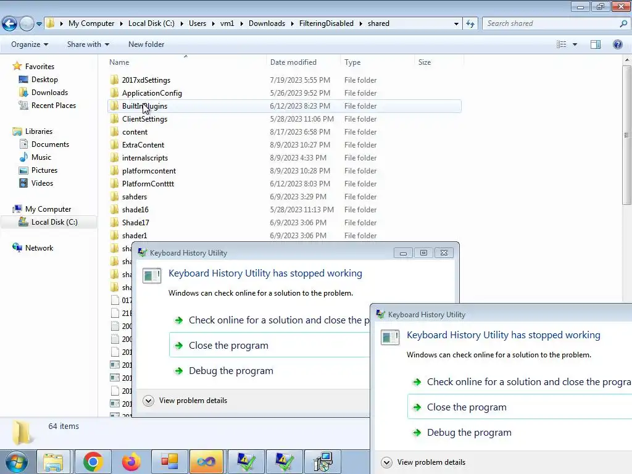632x474 pixels.
Task: Choose Check online option in front dialog
Action: click(x=522, y=381)
